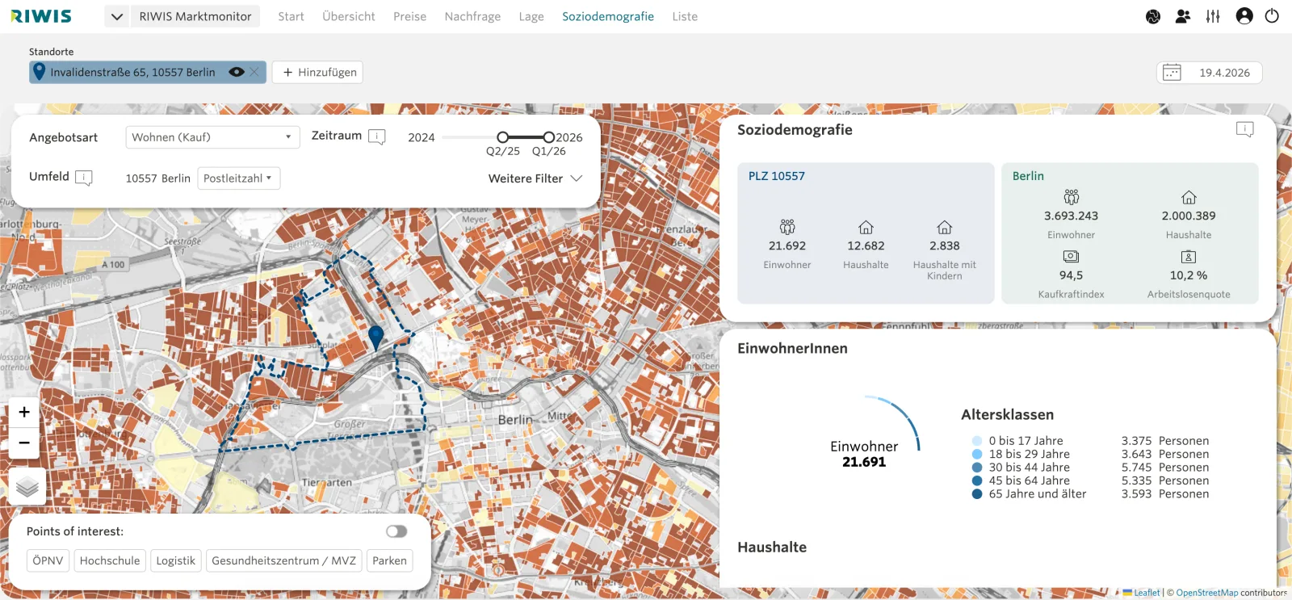Click the 0 bis 17 Jahre legend swatch
The height and width of the screenshot is (600, 1292).
977,441
